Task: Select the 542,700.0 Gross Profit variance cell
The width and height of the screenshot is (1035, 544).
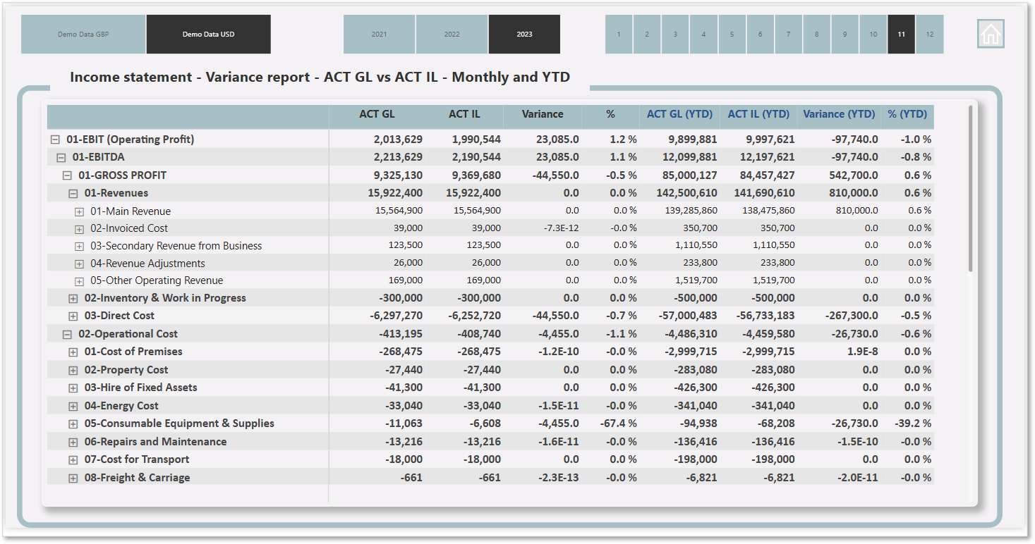Action: coord(852,175)
